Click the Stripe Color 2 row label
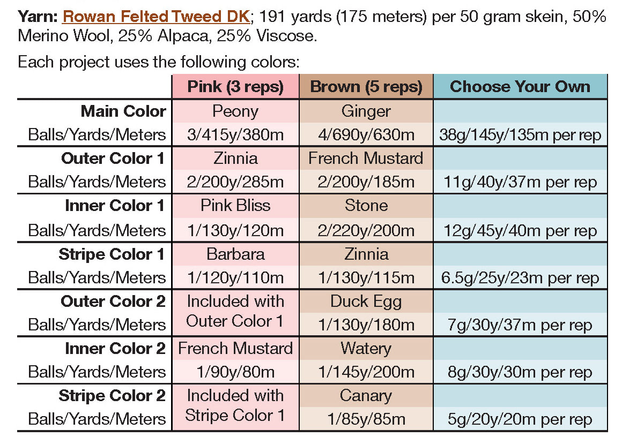 [x=112, y=396]
